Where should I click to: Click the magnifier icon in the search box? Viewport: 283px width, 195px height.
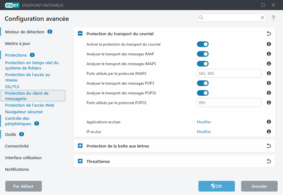(201, 18)
